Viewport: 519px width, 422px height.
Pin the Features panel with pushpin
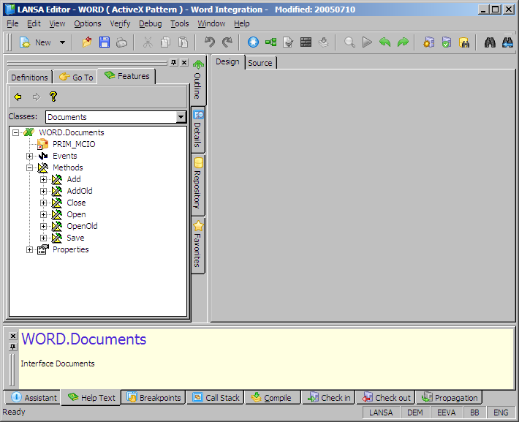click(173, 63)
